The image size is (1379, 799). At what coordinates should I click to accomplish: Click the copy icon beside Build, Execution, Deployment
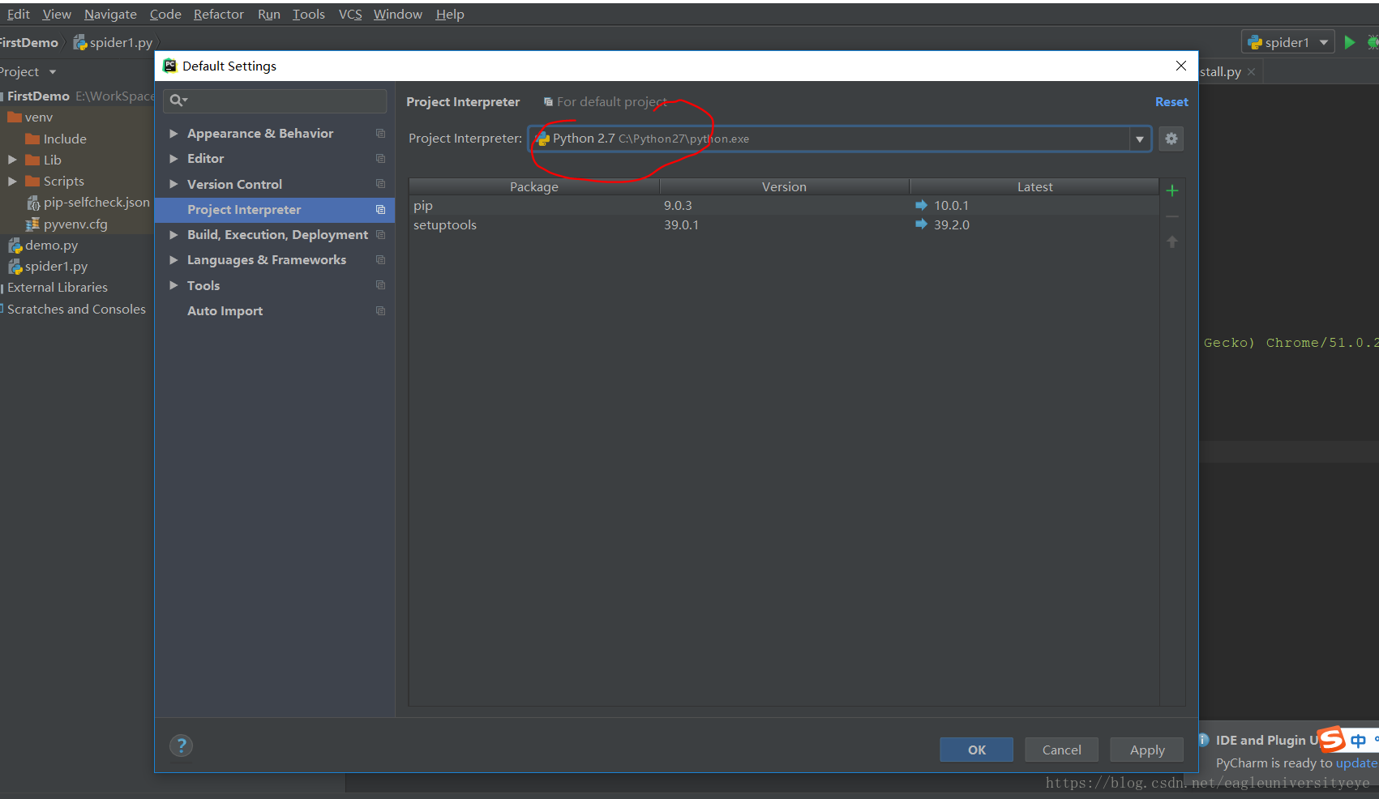[x=380, y=235]
